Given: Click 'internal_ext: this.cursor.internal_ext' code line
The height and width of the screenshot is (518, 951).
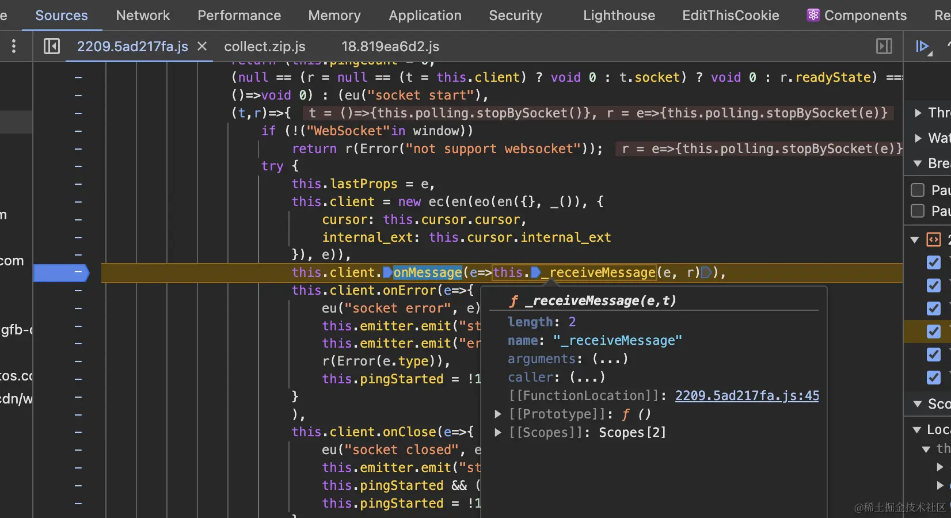Looking at the screenshot, I should (x=466, y=237).
